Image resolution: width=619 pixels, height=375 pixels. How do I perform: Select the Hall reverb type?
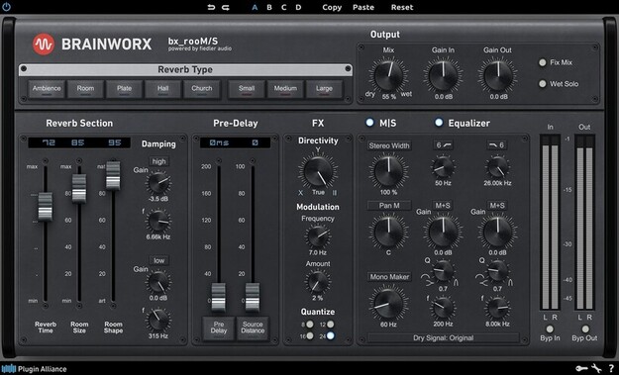point(163,89)
